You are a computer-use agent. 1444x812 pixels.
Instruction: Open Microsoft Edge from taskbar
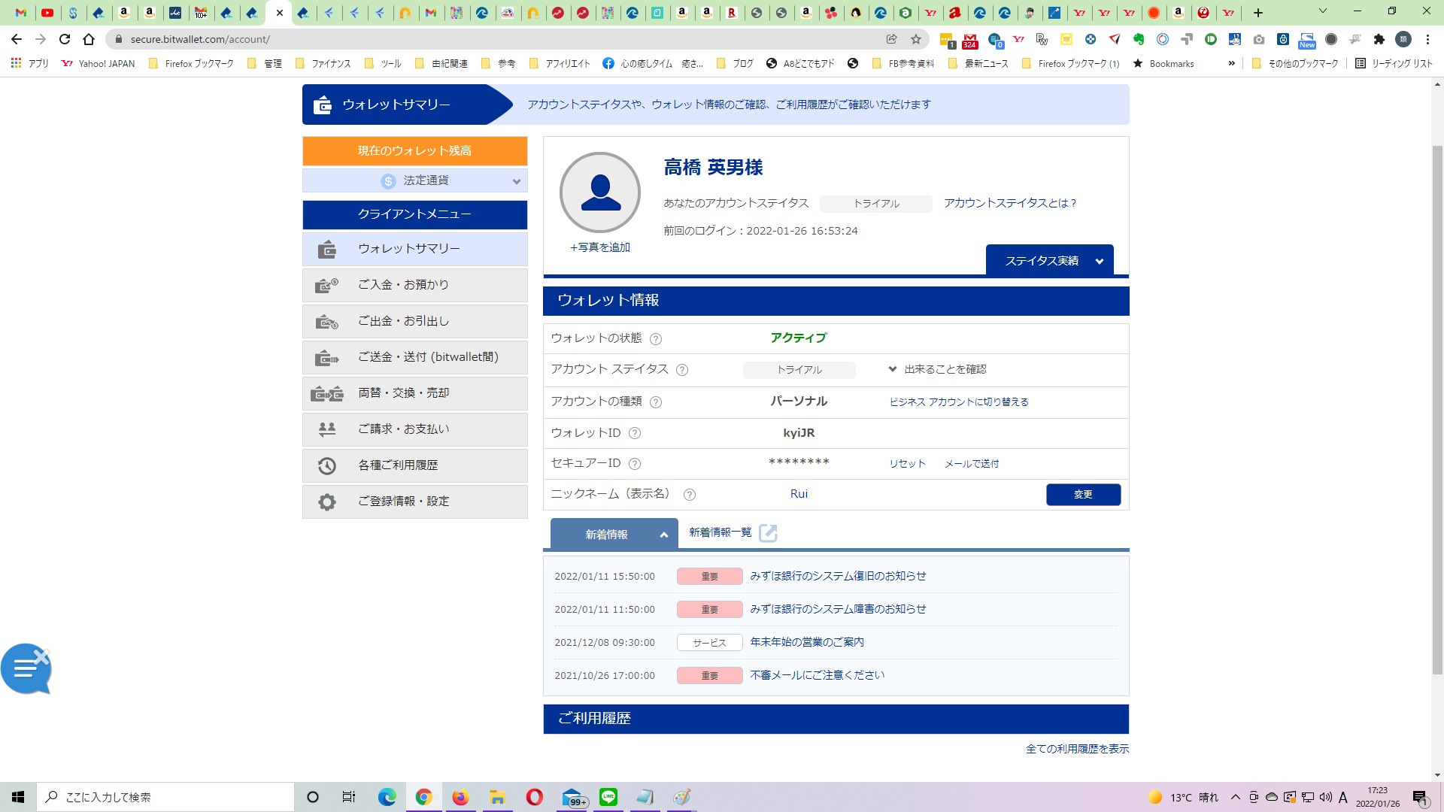tap(387, 797)
